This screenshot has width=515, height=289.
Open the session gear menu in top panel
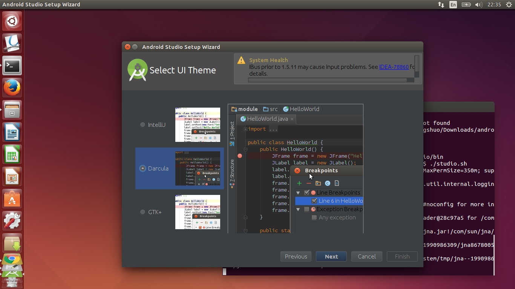tap(509, 5)
